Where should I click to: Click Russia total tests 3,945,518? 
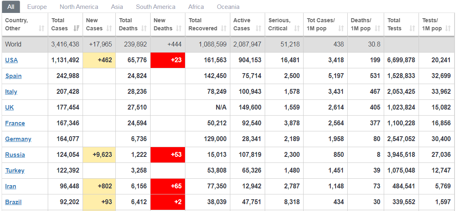pos(401,154)
